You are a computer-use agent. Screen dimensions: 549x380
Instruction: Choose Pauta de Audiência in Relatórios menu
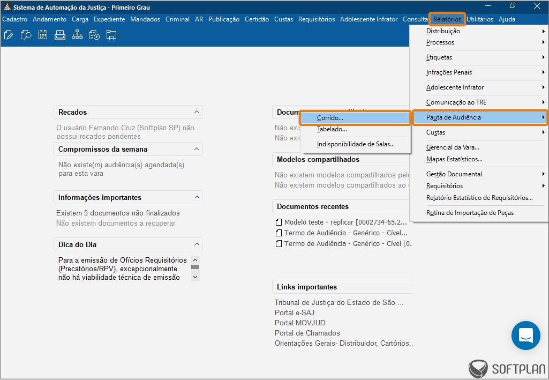click(x=479, y=117)
